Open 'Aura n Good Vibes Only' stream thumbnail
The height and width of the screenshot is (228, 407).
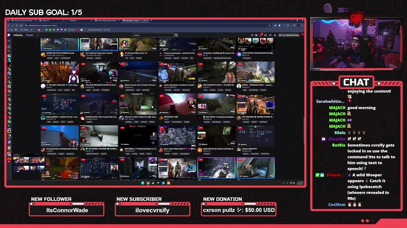click(x=177, y=136)
